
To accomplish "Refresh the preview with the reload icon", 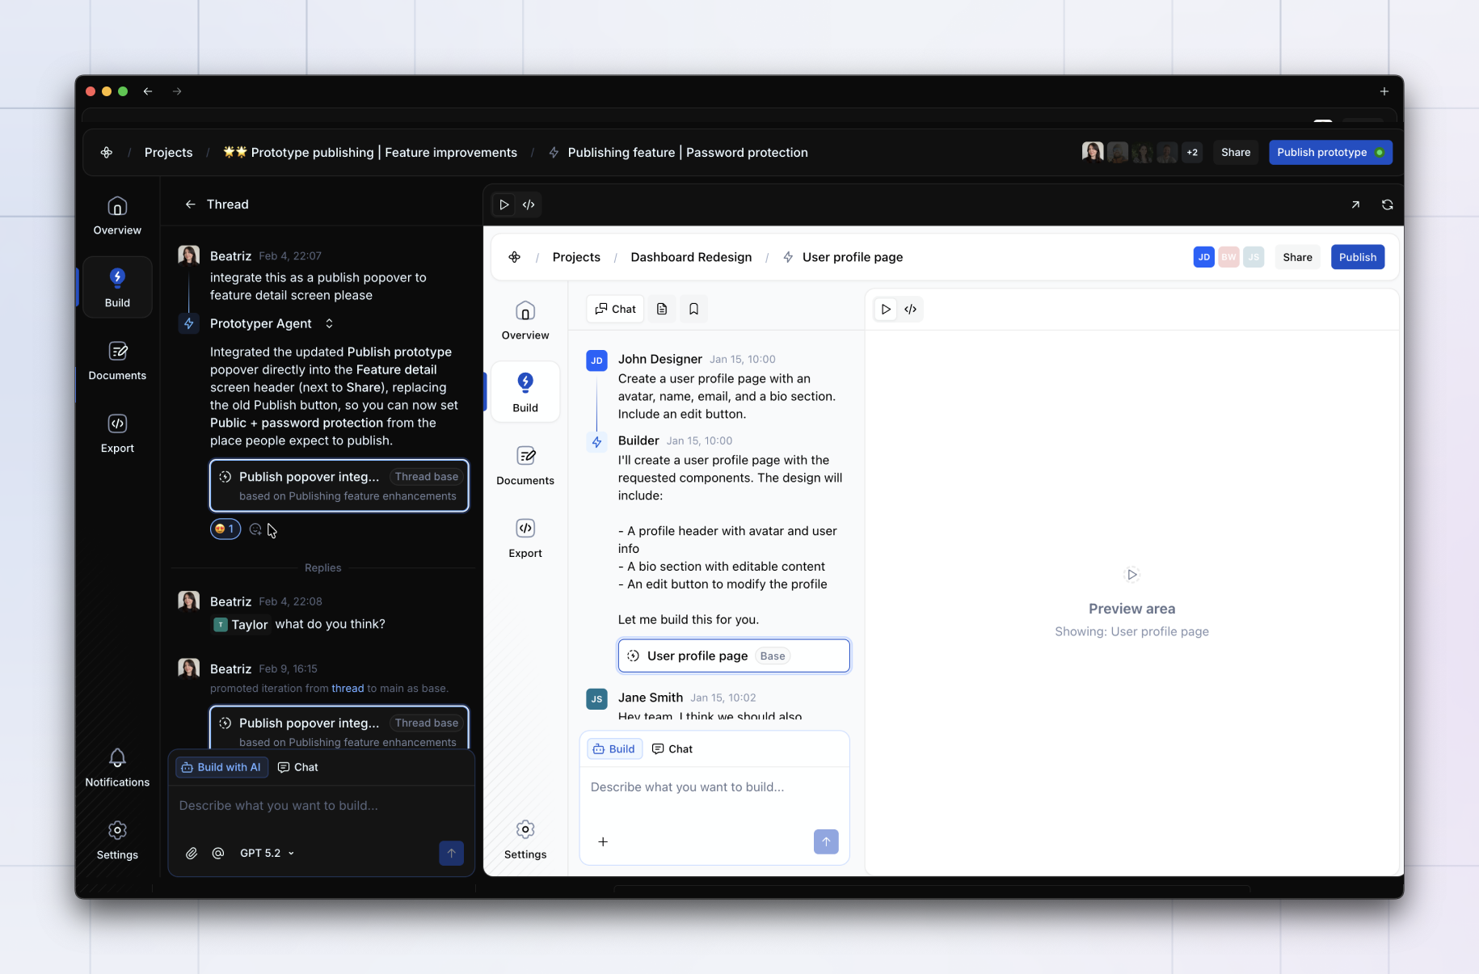I will (x=1387, y=204).
